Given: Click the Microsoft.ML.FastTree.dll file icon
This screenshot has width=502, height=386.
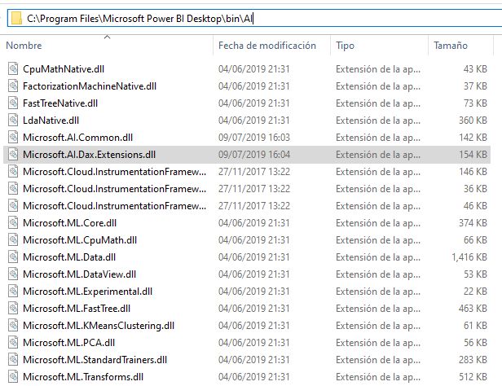Looking at the screenshot, I should point(13,309).
